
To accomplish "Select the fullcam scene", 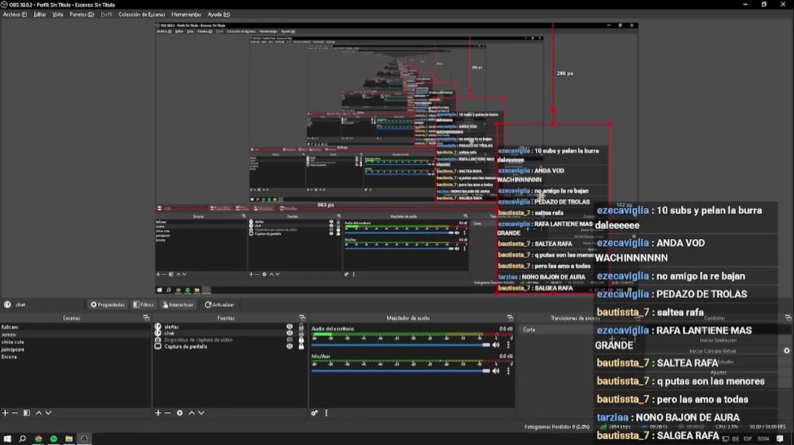I will click(x=75, y=327).
